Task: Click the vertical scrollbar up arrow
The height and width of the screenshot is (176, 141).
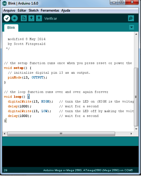Action: pos(136,34)
